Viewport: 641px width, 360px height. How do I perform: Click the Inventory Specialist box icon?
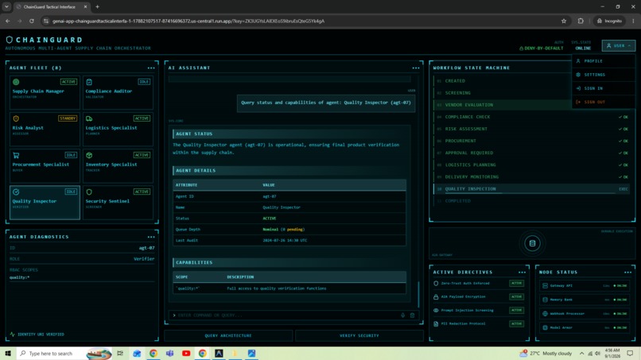89,155
